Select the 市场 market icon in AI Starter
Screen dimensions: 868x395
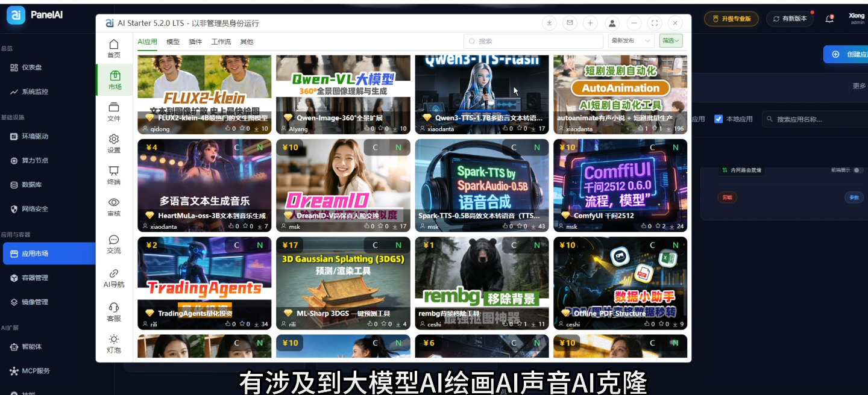(x=114, y=80)
